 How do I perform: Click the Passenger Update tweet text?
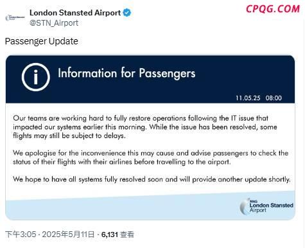[x=42, y=41]
